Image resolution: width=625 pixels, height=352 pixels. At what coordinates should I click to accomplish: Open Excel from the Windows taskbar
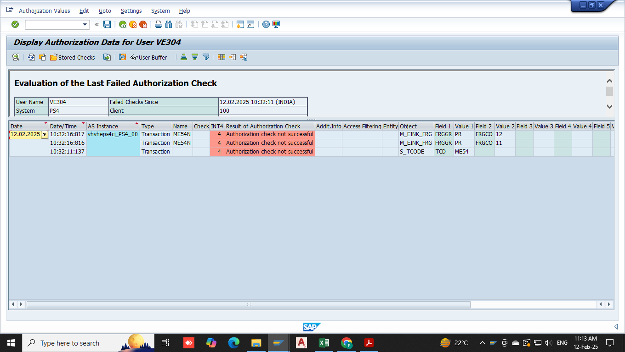324,343
